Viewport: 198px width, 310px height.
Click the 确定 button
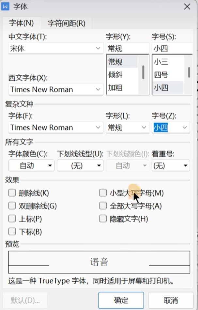[121, 300]
